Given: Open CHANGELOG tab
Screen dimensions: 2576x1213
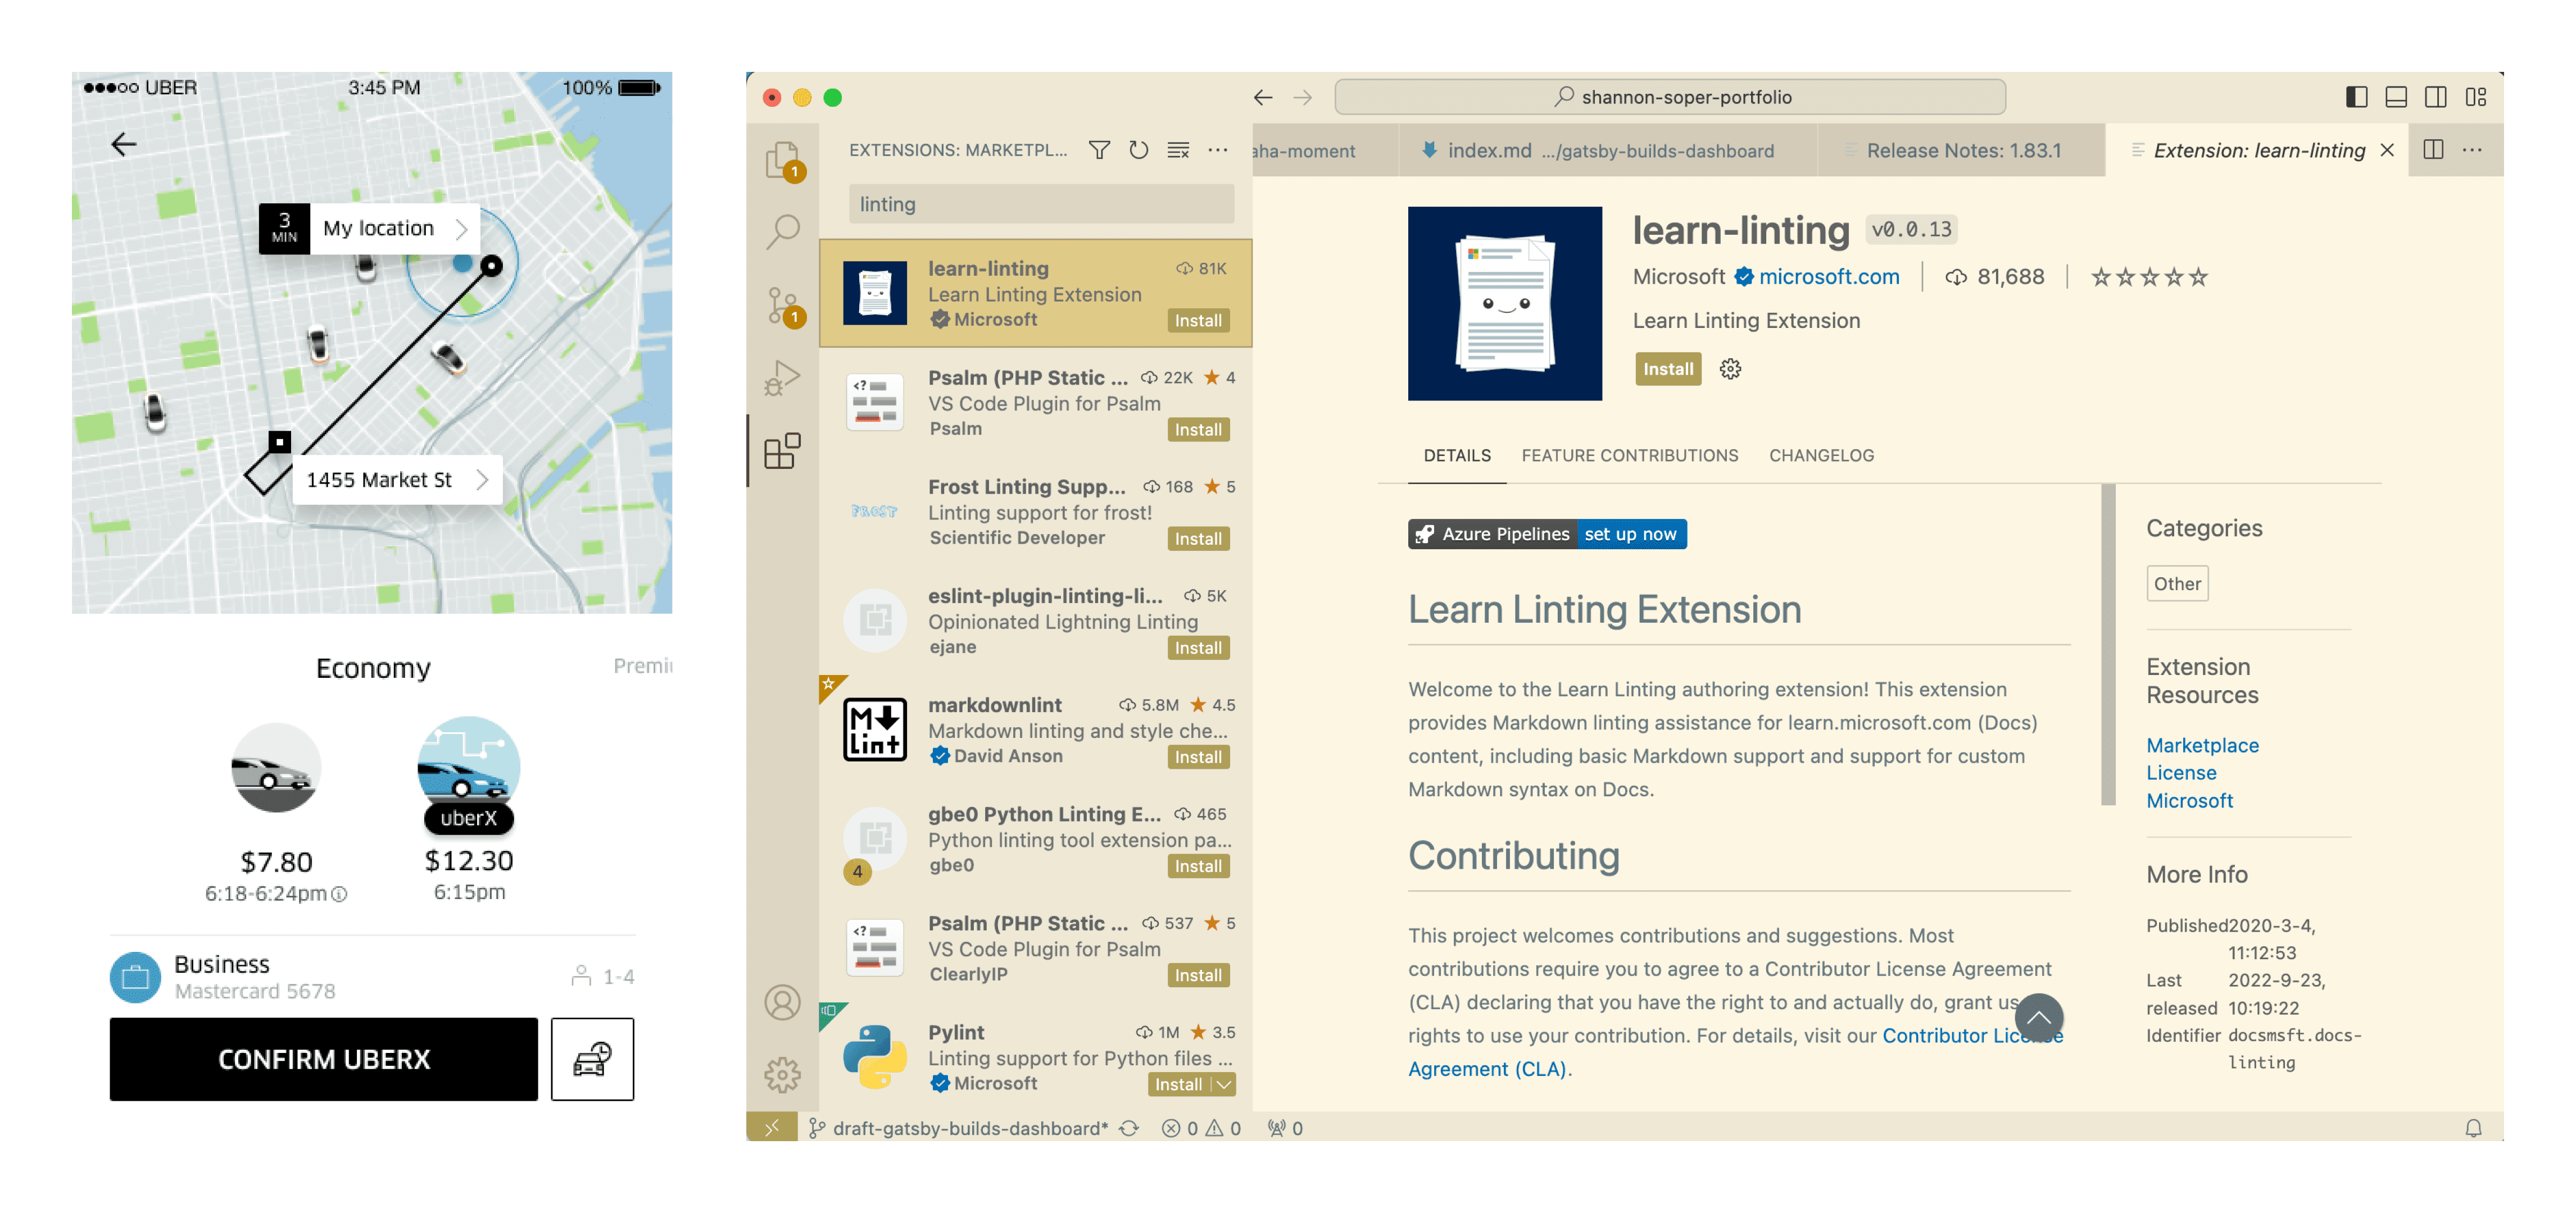Looking at the screenshot, I should tap(1821, 455).
